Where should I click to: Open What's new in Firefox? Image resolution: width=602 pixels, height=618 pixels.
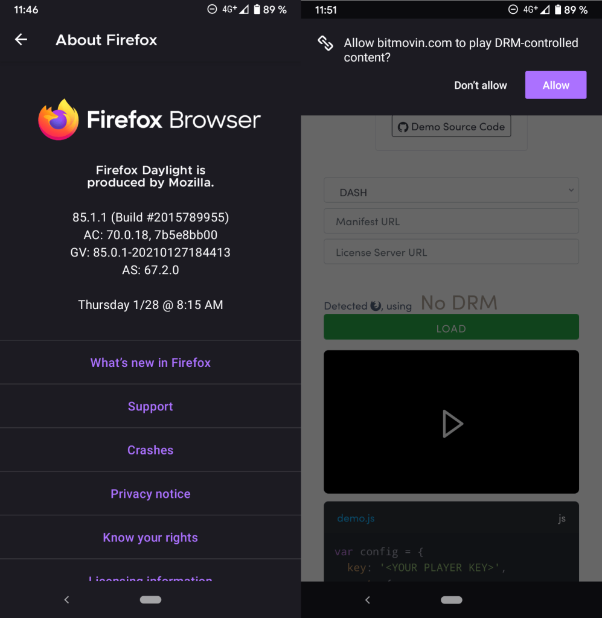[150, 363]
